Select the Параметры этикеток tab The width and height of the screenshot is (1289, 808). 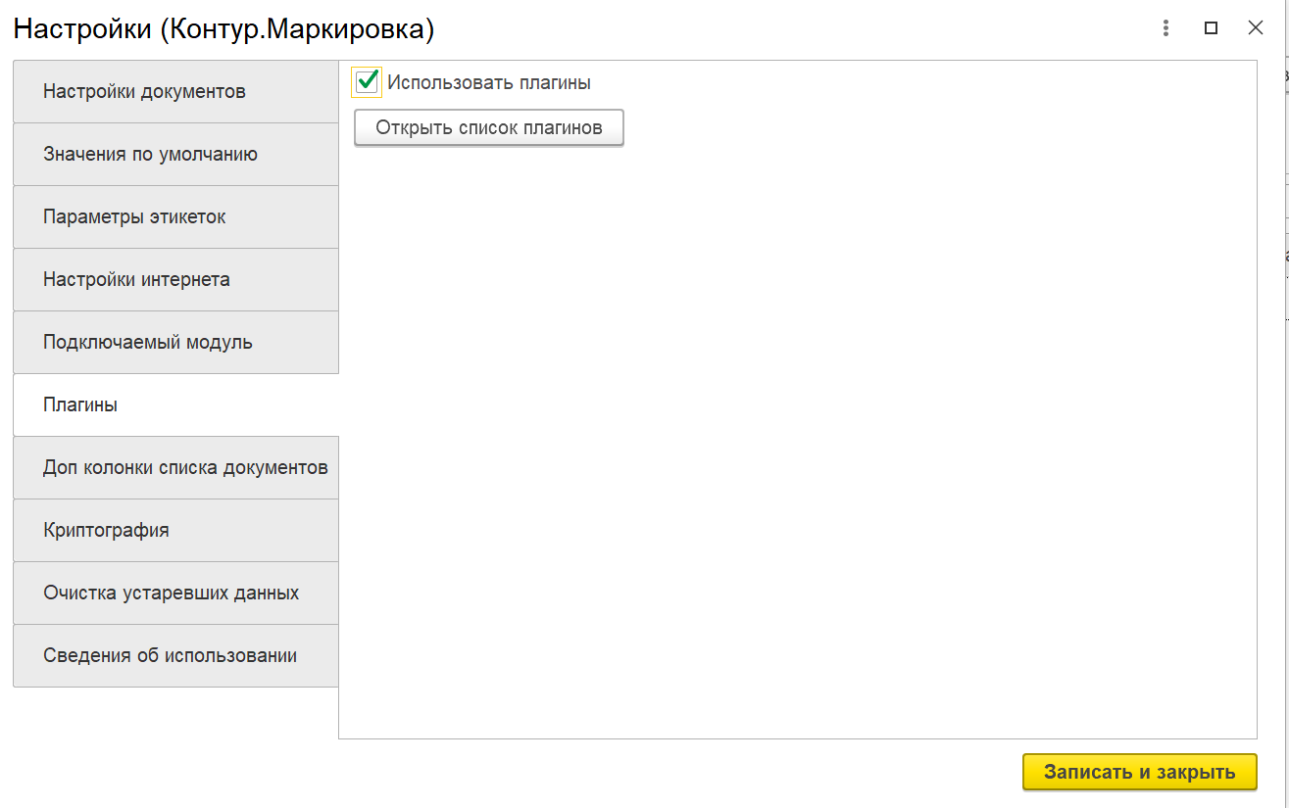(176, 217)
